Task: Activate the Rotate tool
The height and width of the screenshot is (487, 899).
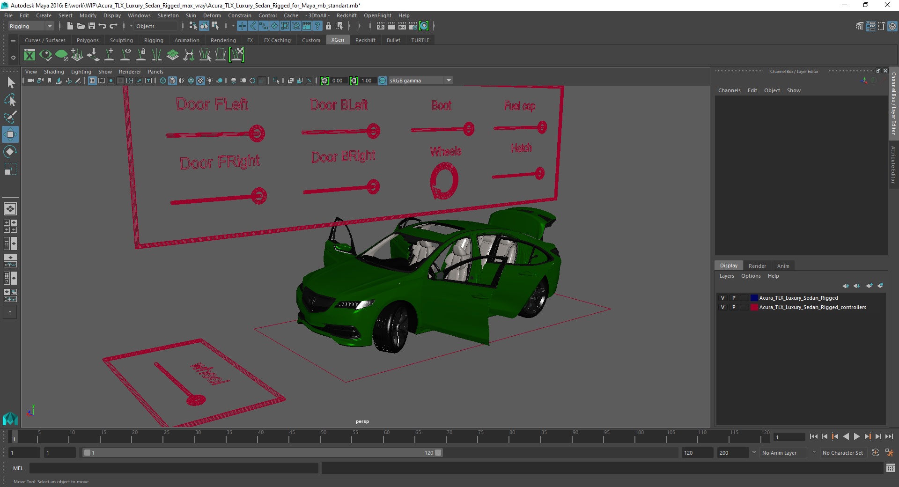Action: point(10,152)
